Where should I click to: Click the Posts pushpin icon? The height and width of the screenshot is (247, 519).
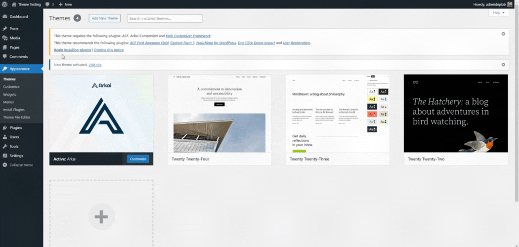pos(5,29)
